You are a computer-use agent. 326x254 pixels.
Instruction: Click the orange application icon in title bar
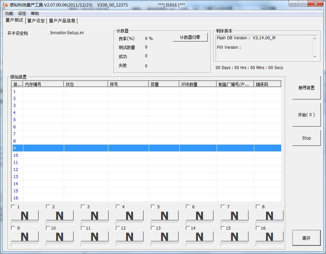pyautogui.click(x=5, y=5)
